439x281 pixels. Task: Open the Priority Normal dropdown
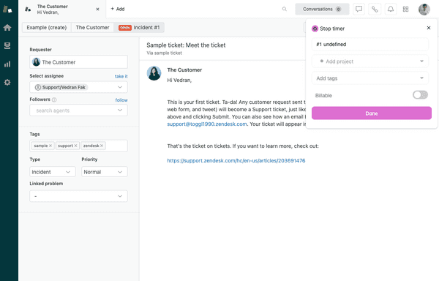click(105, 172)
